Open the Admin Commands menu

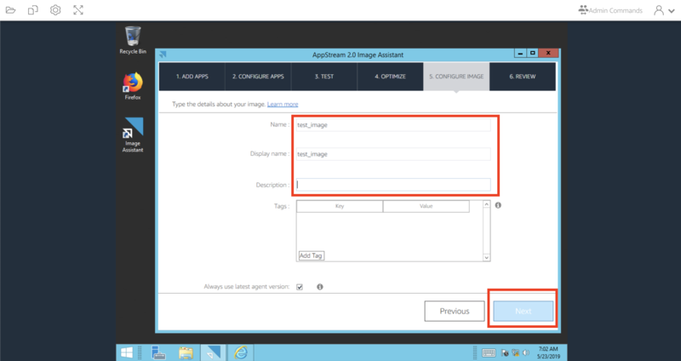point(610,10)
